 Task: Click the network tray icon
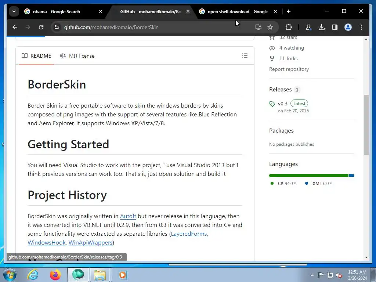tap(330, 275)
